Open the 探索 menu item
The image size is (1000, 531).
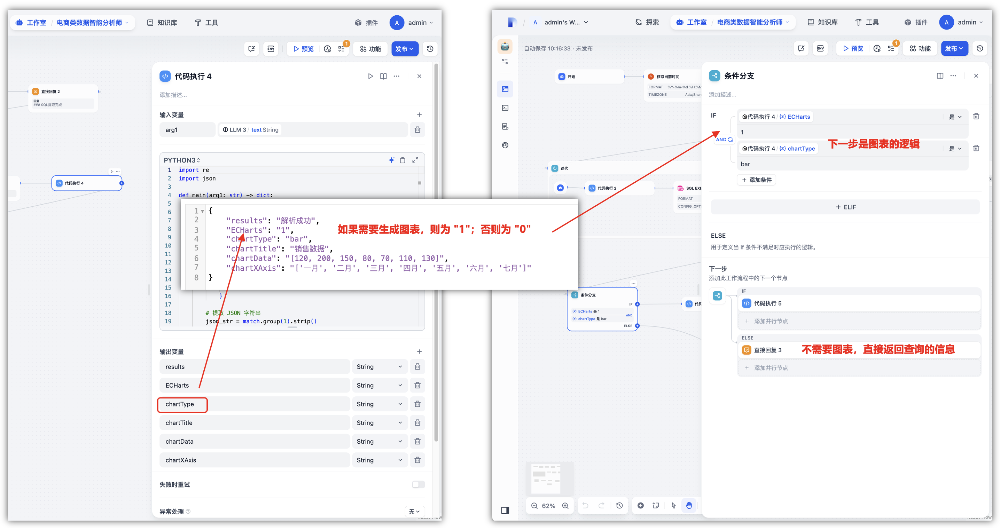647,23
